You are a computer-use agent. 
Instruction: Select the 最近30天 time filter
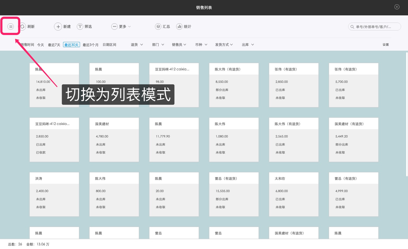point(72,45)
